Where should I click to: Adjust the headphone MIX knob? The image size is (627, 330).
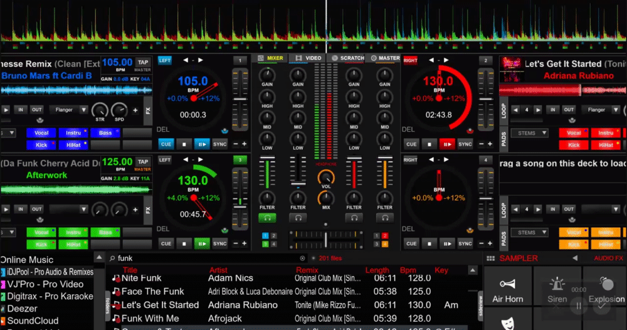pyautogui.click(x=326, y=198)
